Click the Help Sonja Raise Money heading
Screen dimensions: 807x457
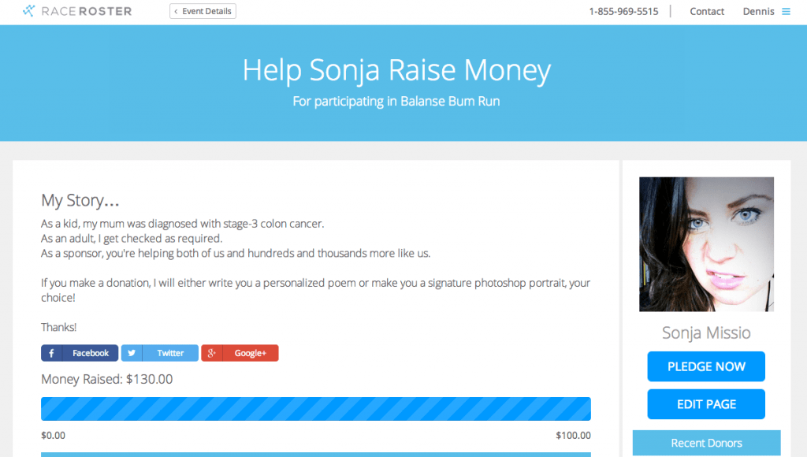coord(396,70)
